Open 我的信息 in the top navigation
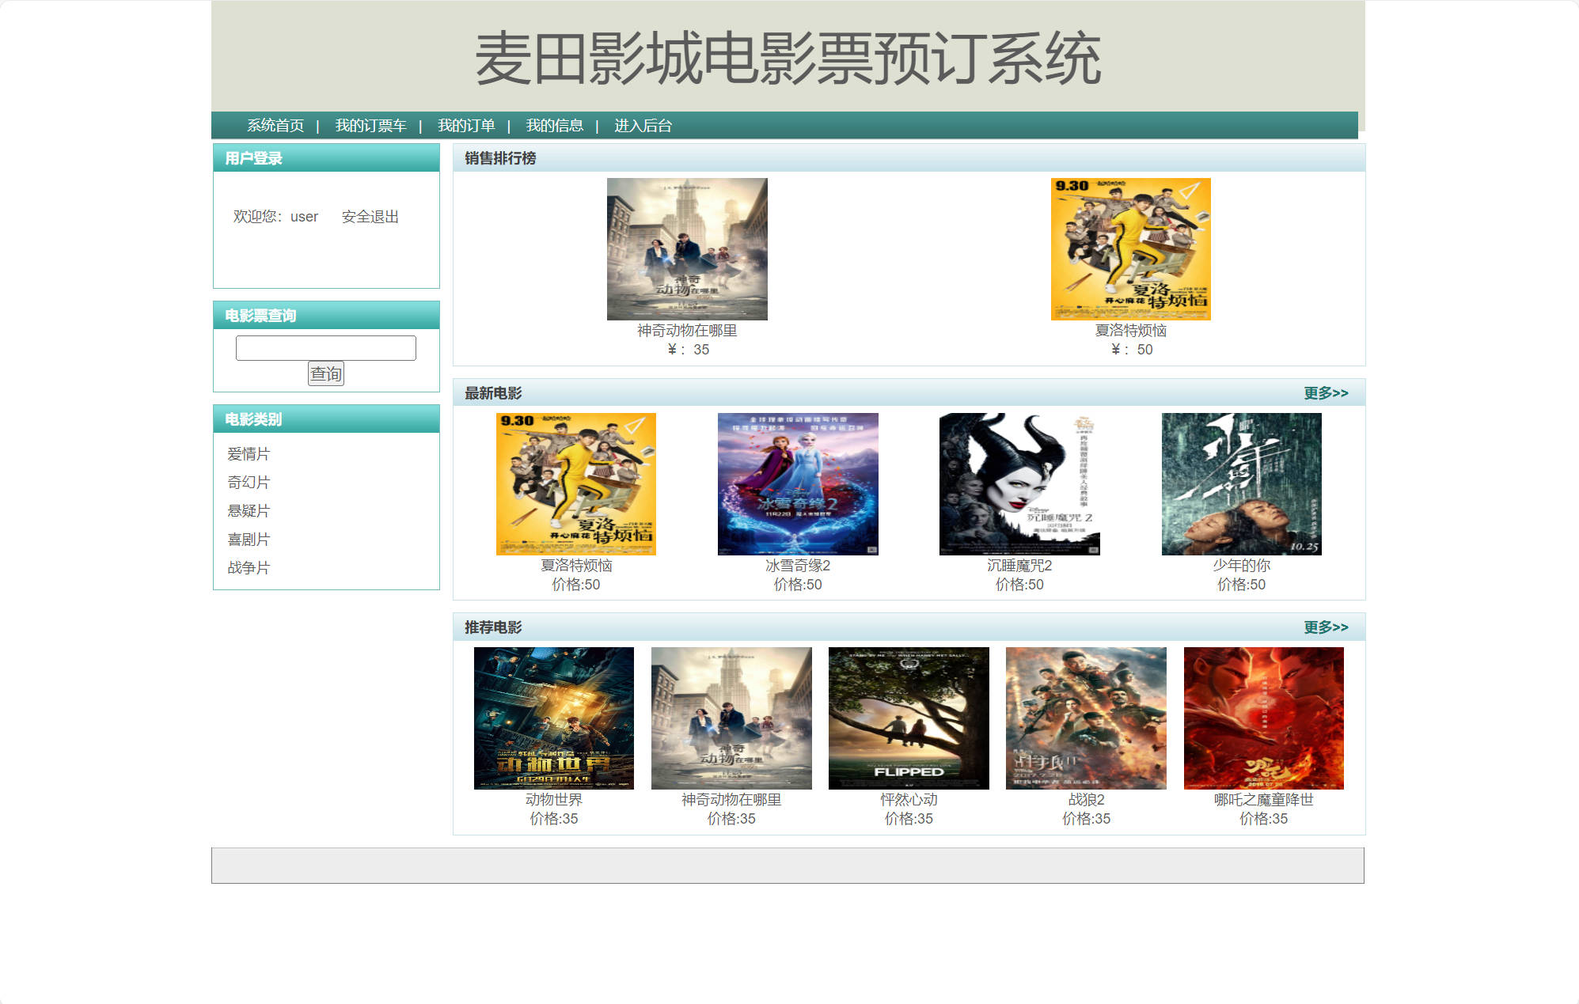This screenshot has width=1579, height=1004. click(555, 125)
